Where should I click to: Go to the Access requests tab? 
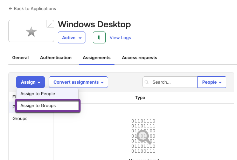pyautogui.click(x=139, y=58)
